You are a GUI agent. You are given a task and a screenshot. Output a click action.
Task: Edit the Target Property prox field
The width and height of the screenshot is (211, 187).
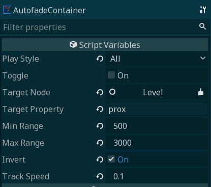[157, 109]
